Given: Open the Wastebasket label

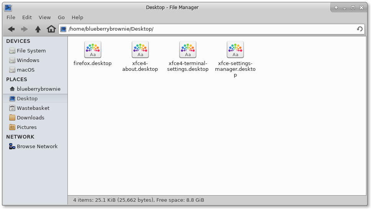Looking at the screenshot, I should (33, 108).
